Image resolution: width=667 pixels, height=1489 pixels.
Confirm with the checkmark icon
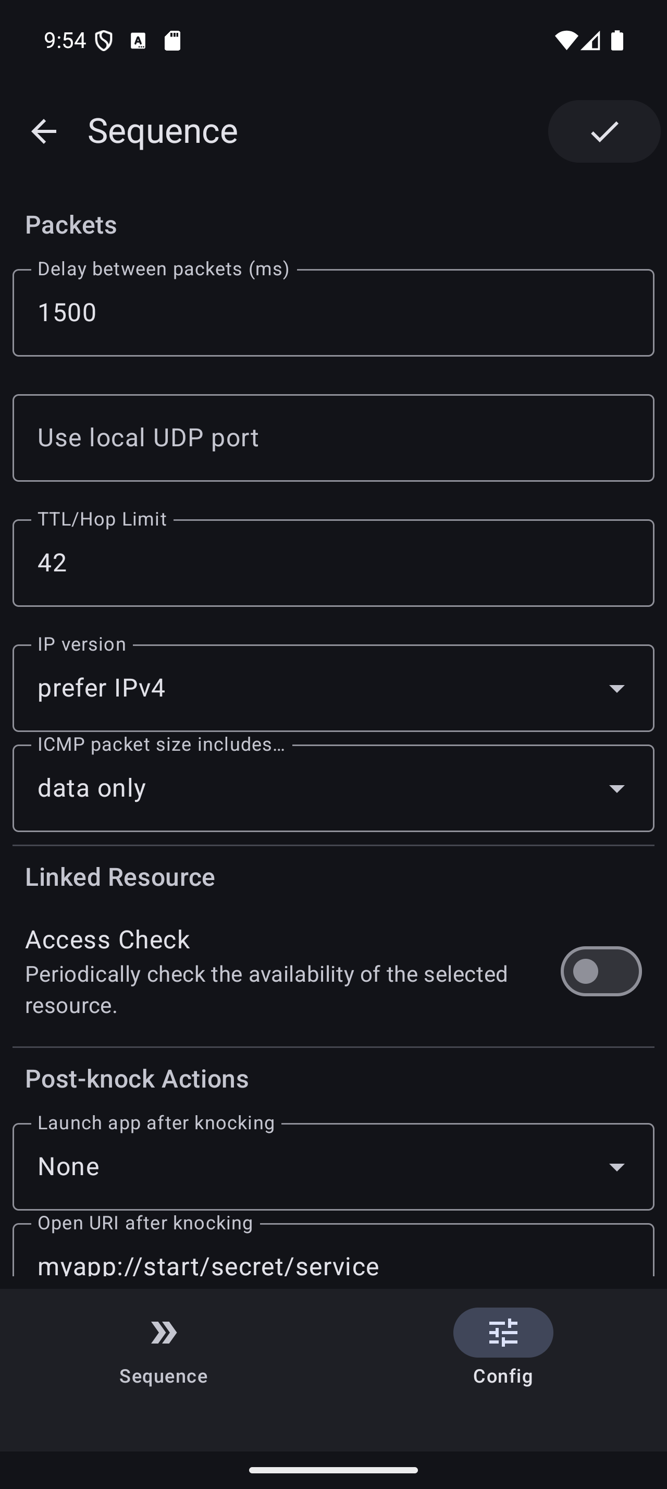[x=603, y=132]
